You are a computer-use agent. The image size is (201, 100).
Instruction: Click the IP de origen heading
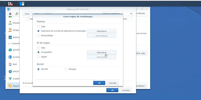pos(43,43)
